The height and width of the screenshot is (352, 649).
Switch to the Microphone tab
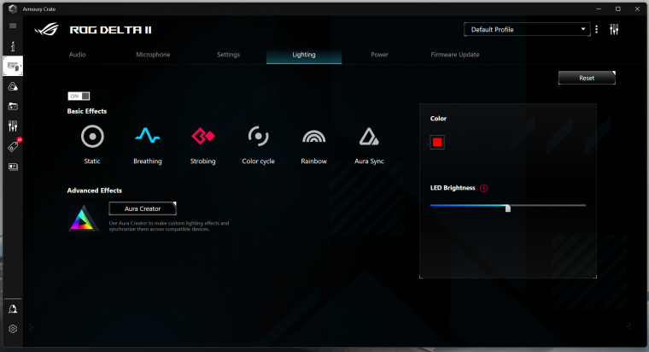point(153,55)
